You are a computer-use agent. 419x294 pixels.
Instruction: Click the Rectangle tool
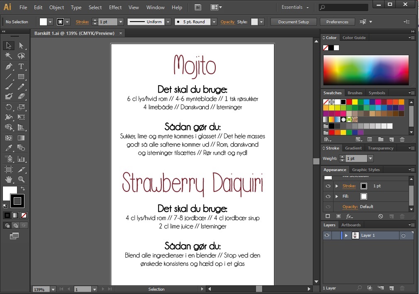21,76
